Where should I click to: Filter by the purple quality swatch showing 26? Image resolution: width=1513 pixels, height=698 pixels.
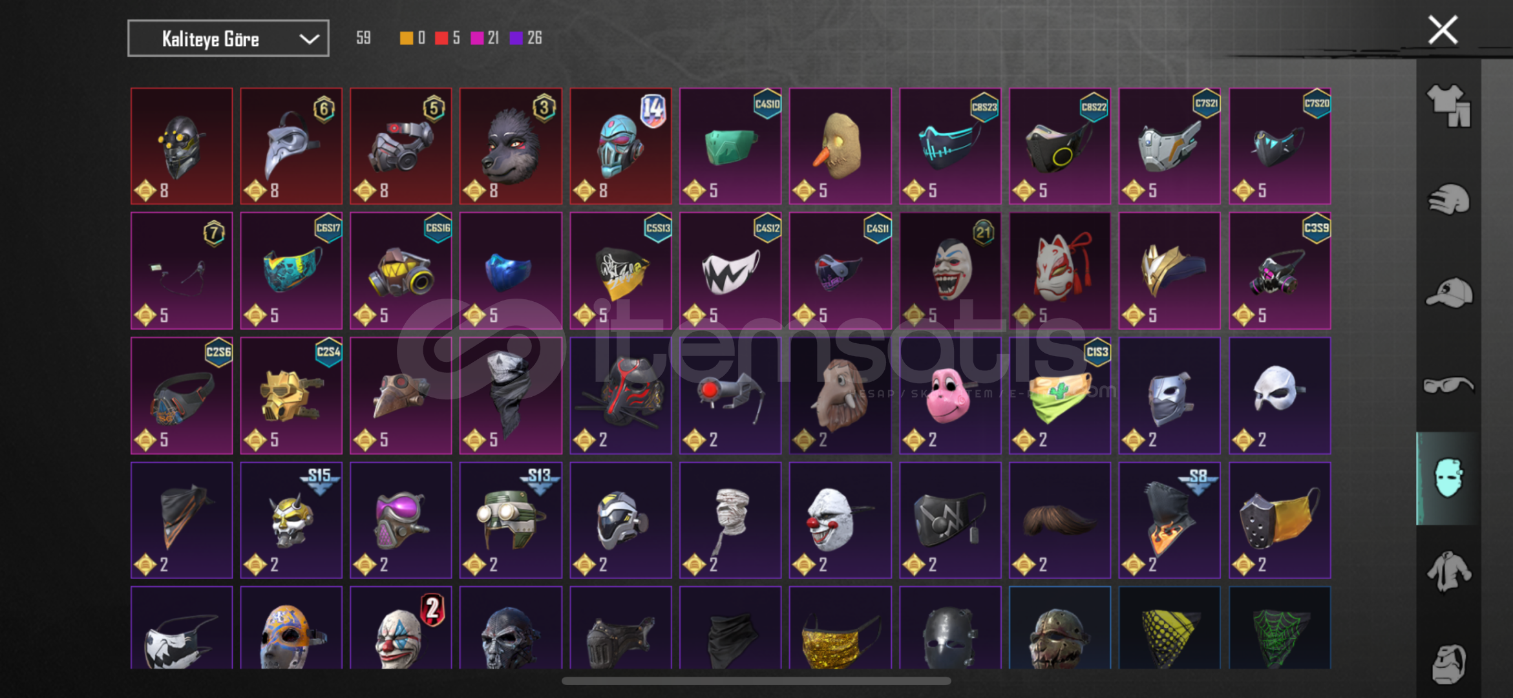516,38
